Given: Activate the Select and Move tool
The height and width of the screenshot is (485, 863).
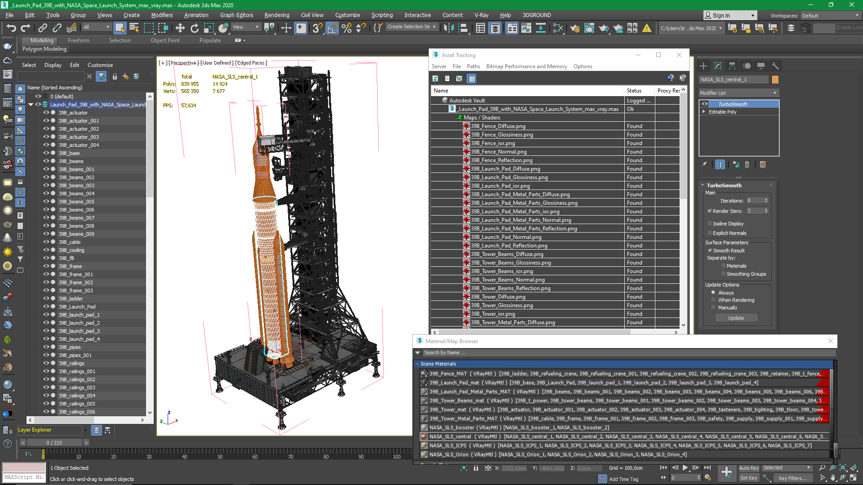Looking at the screenshot, I should [180, 28].
